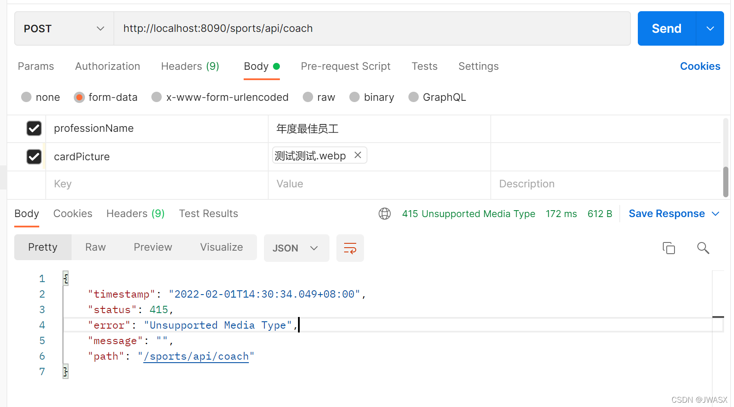
Task: Collapse JSON at line 1 brace
Action: tap(66, 279)
